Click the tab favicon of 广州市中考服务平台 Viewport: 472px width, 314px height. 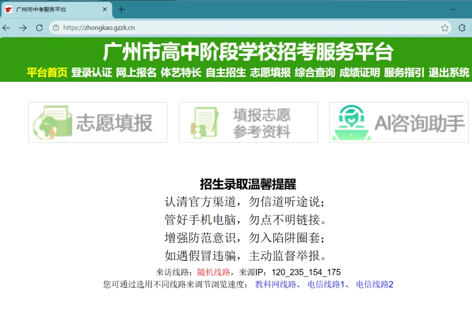click(9, 9)
